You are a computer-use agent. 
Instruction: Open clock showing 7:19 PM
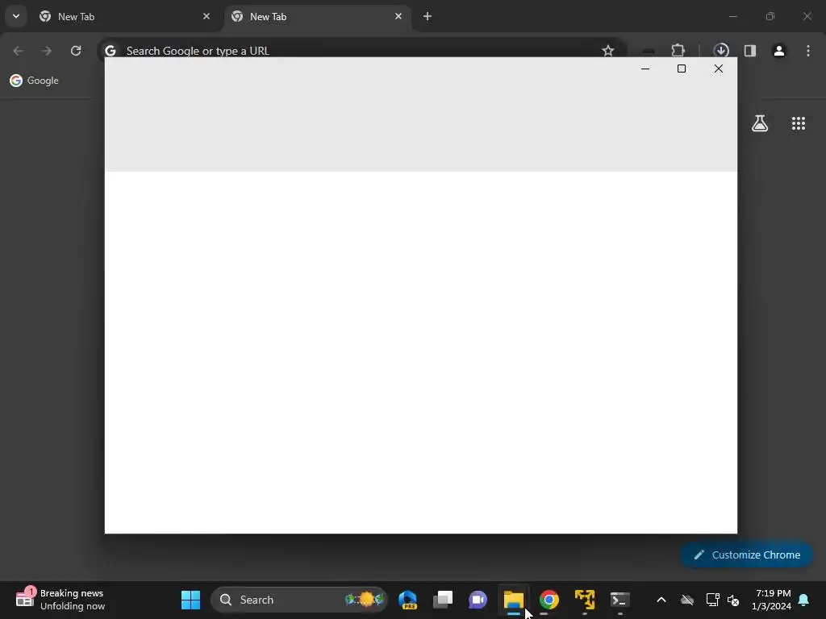[x=771, y=600]
